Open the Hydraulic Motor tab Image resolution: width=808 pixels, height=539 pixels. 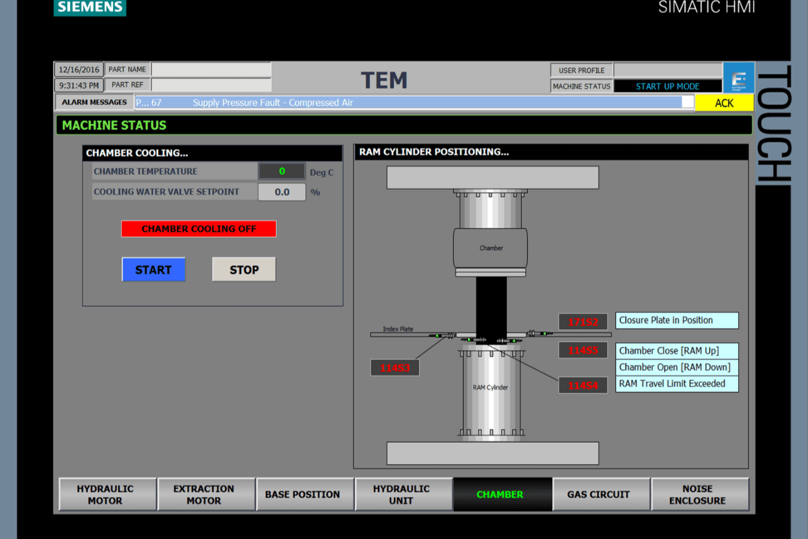point(106,494)
